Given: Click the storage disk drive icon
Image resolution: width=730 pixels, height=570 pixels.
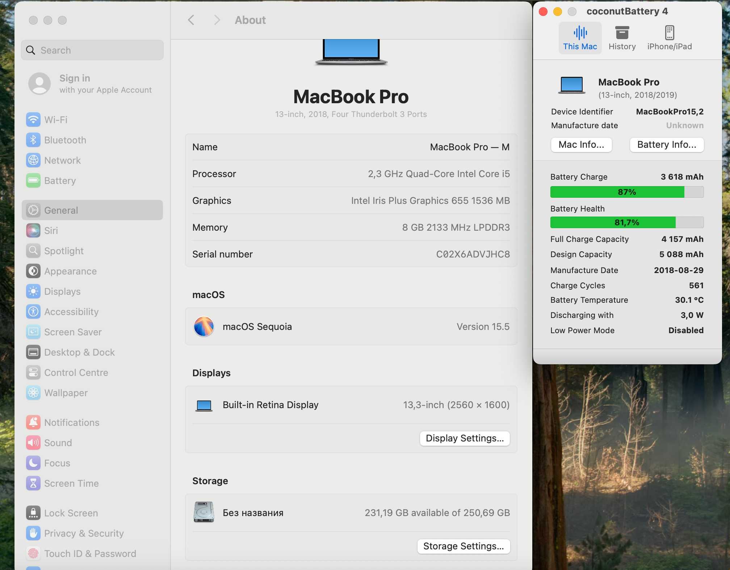Looking at the screenshot, I should pos(204,512).
